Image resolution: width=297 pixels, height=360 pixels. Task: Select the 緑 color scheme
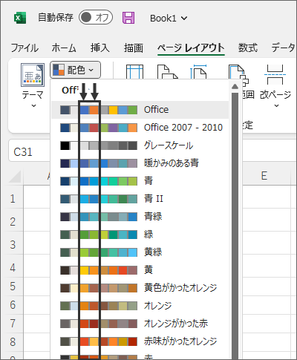[x=140, y=235]
